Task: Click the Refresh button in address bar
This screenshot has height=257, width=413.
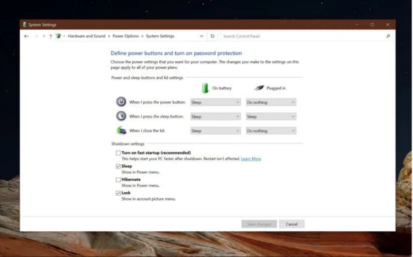Action: (213, 36)
